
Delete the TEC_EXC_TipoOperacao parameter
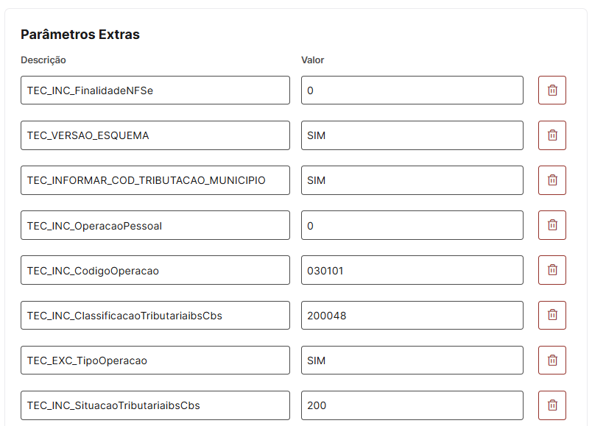pos(552,361)
